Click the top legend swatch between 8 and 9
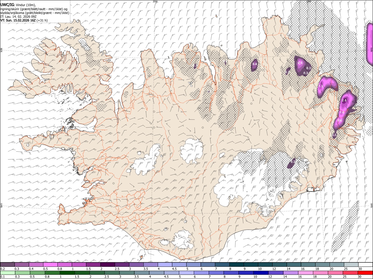Screen dimensions: 373x279 click(236, 265)
